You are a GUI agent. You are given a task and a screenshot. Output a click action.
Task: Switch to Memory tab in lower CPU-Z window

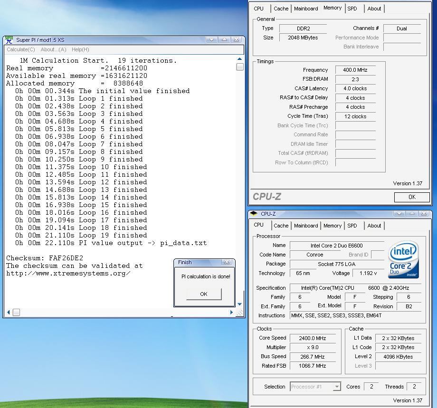point(332,226)
